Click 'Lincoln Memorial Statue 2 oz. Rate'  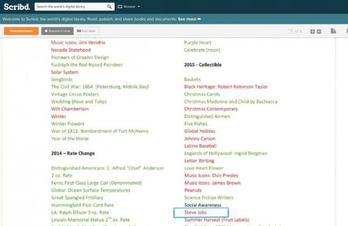pos(91,220)
